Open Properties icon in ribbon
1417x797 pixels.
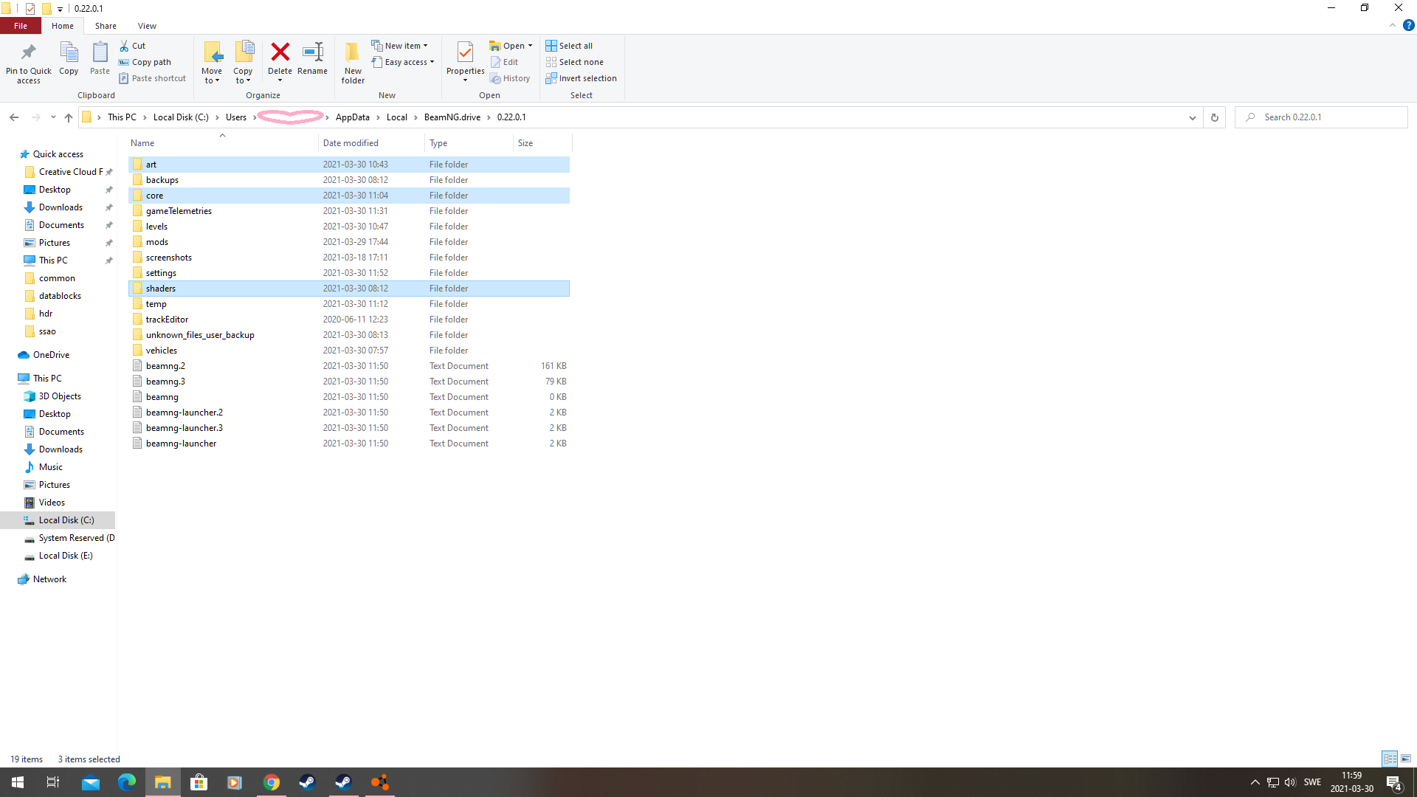pos(465,52)
